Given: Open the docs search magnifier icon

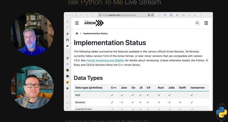Looking at the screenshot, I should point(197,23).
